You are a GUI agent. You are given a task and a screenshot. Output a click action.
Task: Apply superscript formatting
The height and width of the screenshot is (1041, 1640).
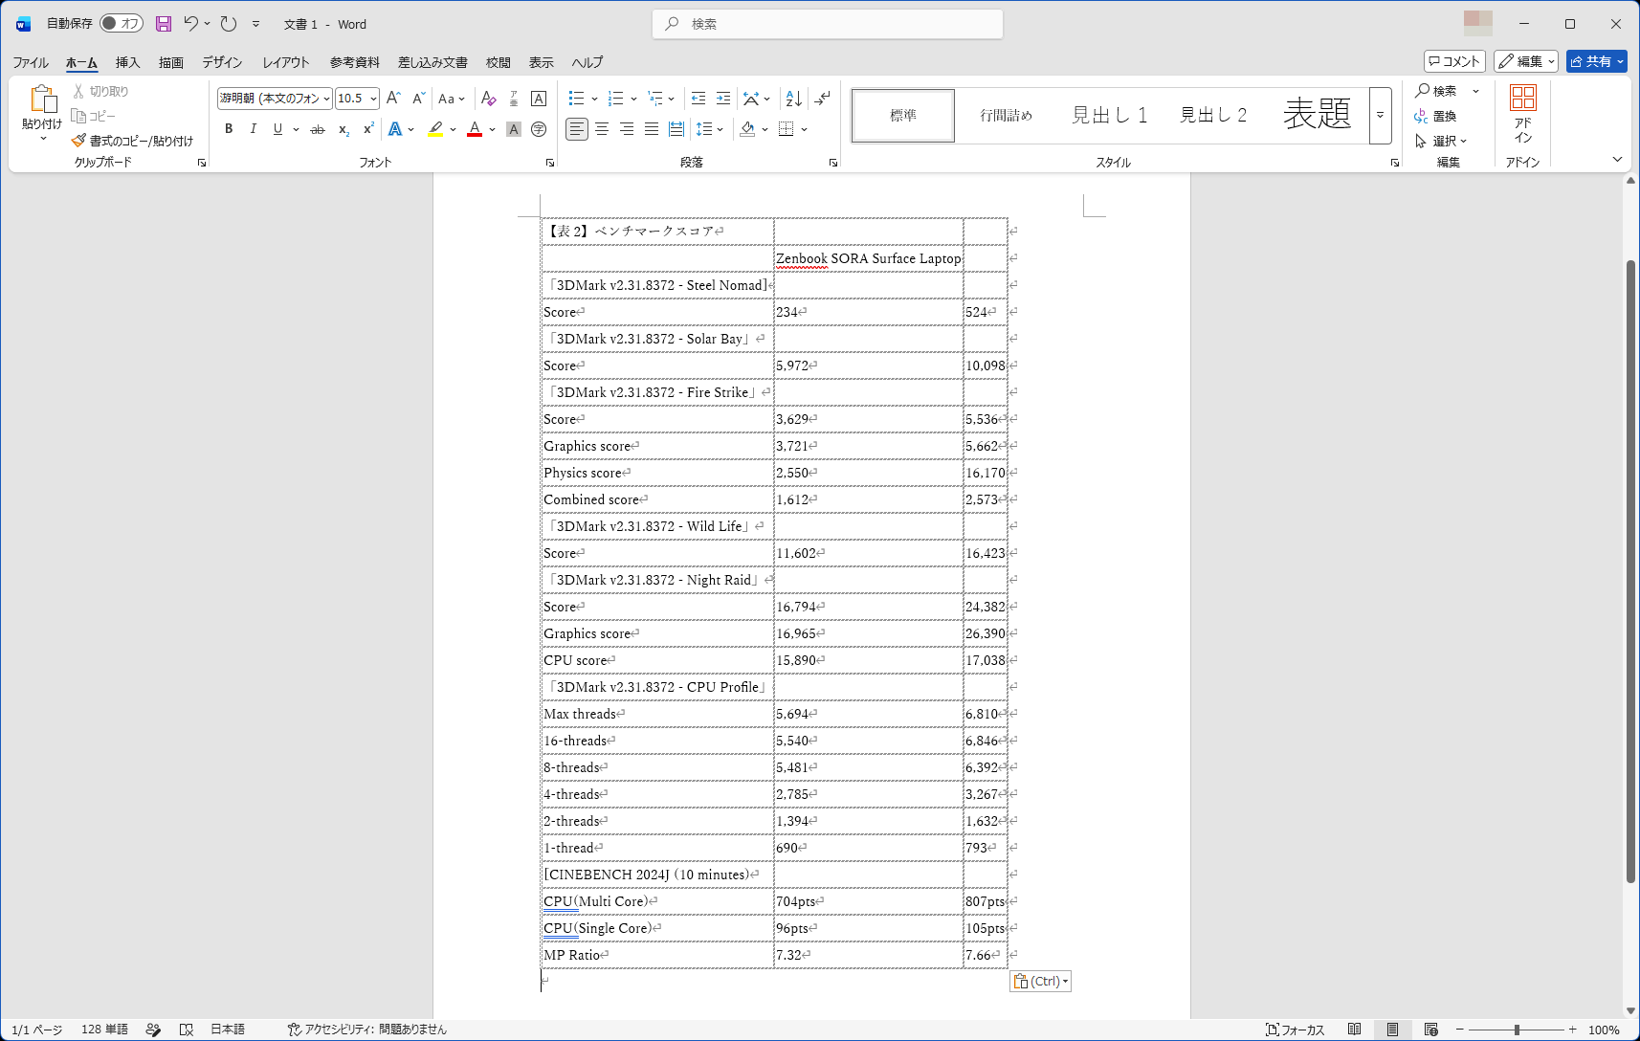click(368, 129)
